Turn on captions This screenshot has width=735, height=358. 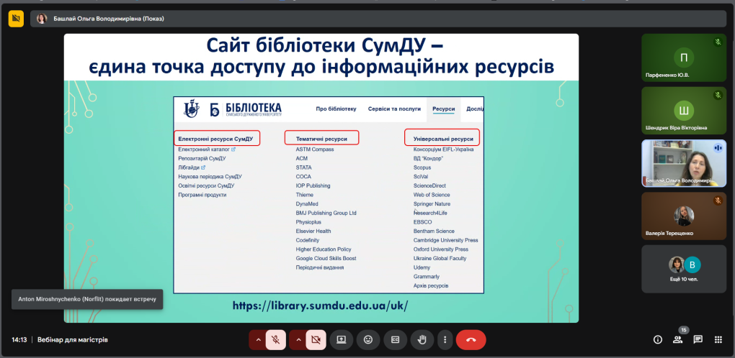[395, 339]
